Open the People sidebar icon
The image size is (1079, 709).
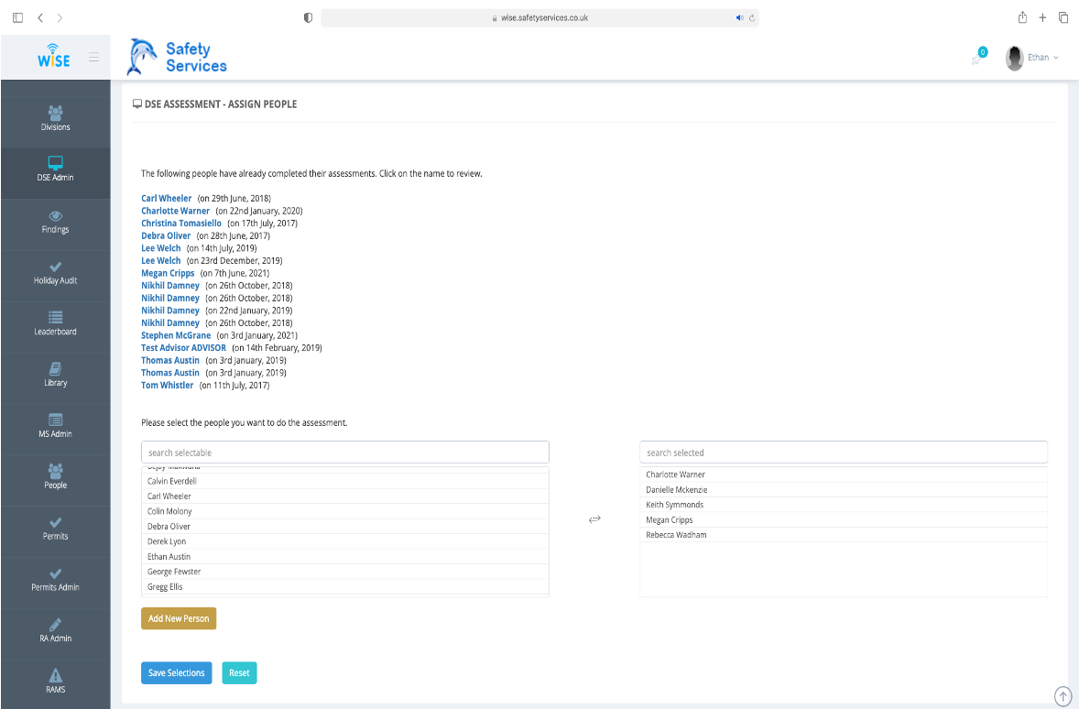point(55,471)
